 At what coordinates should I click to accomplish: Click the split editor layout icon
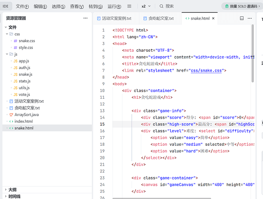coord(242,18)
